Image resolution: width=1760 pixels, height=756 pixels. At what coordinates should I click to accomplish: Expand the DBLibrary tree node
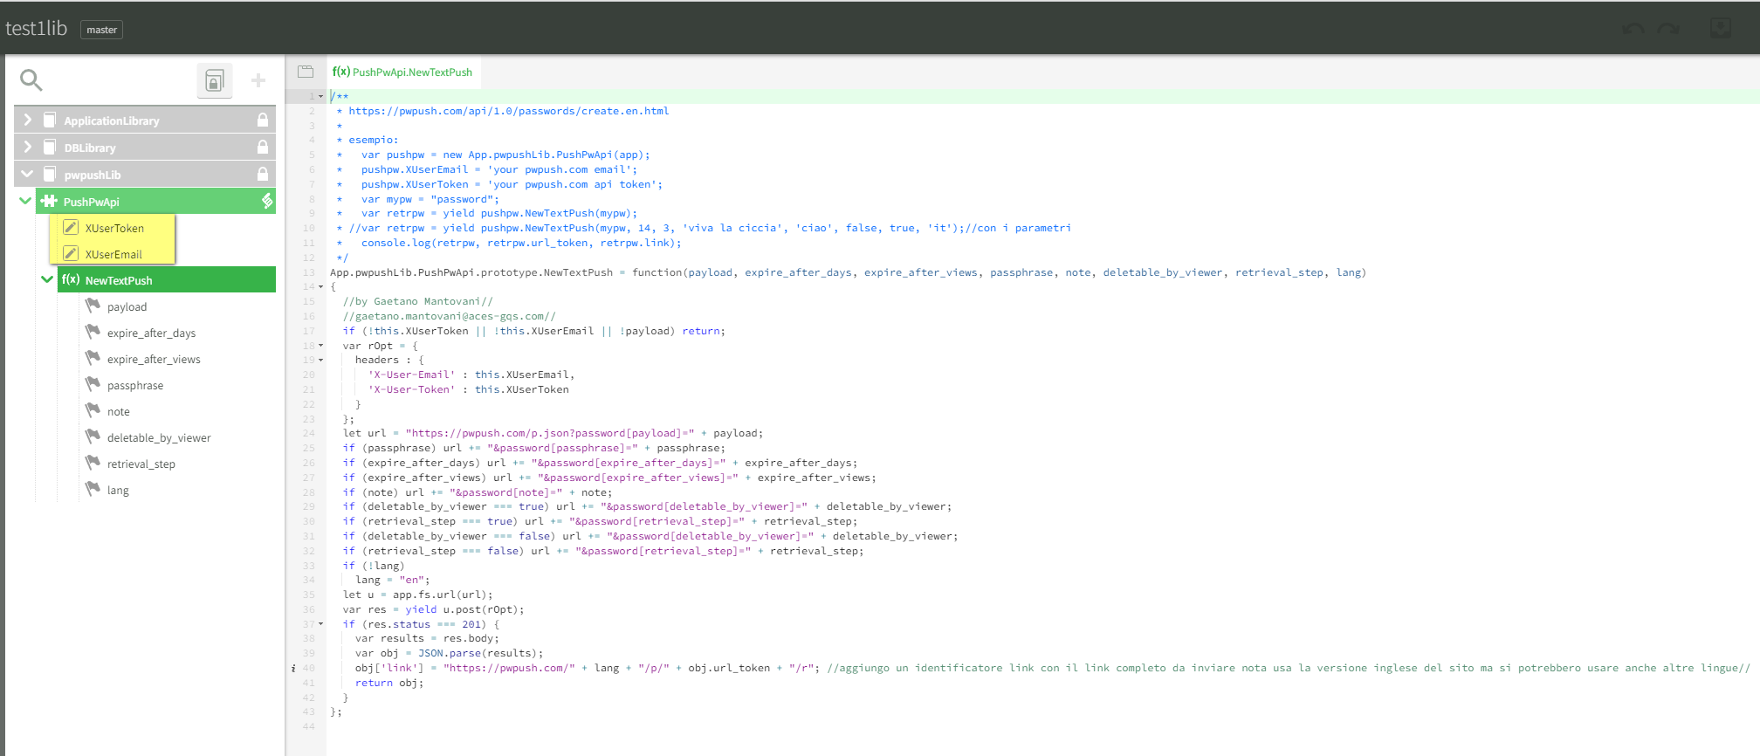point(27,148)
